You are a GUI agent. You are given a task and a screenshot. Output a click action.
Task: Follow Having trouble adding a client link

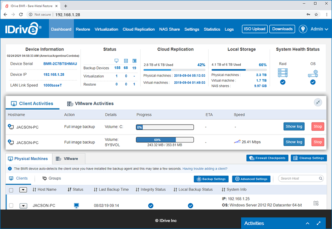[205, 169]
